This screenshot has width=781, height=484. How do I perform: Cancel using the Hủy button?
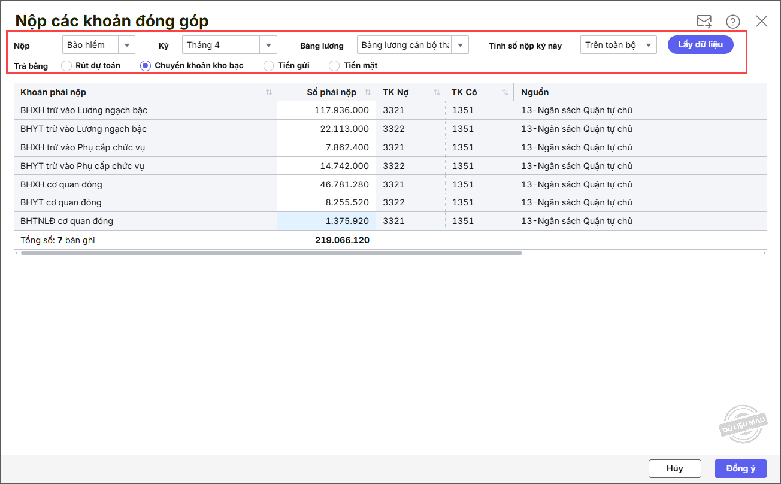pyautogui.click(x=674, y=468)
